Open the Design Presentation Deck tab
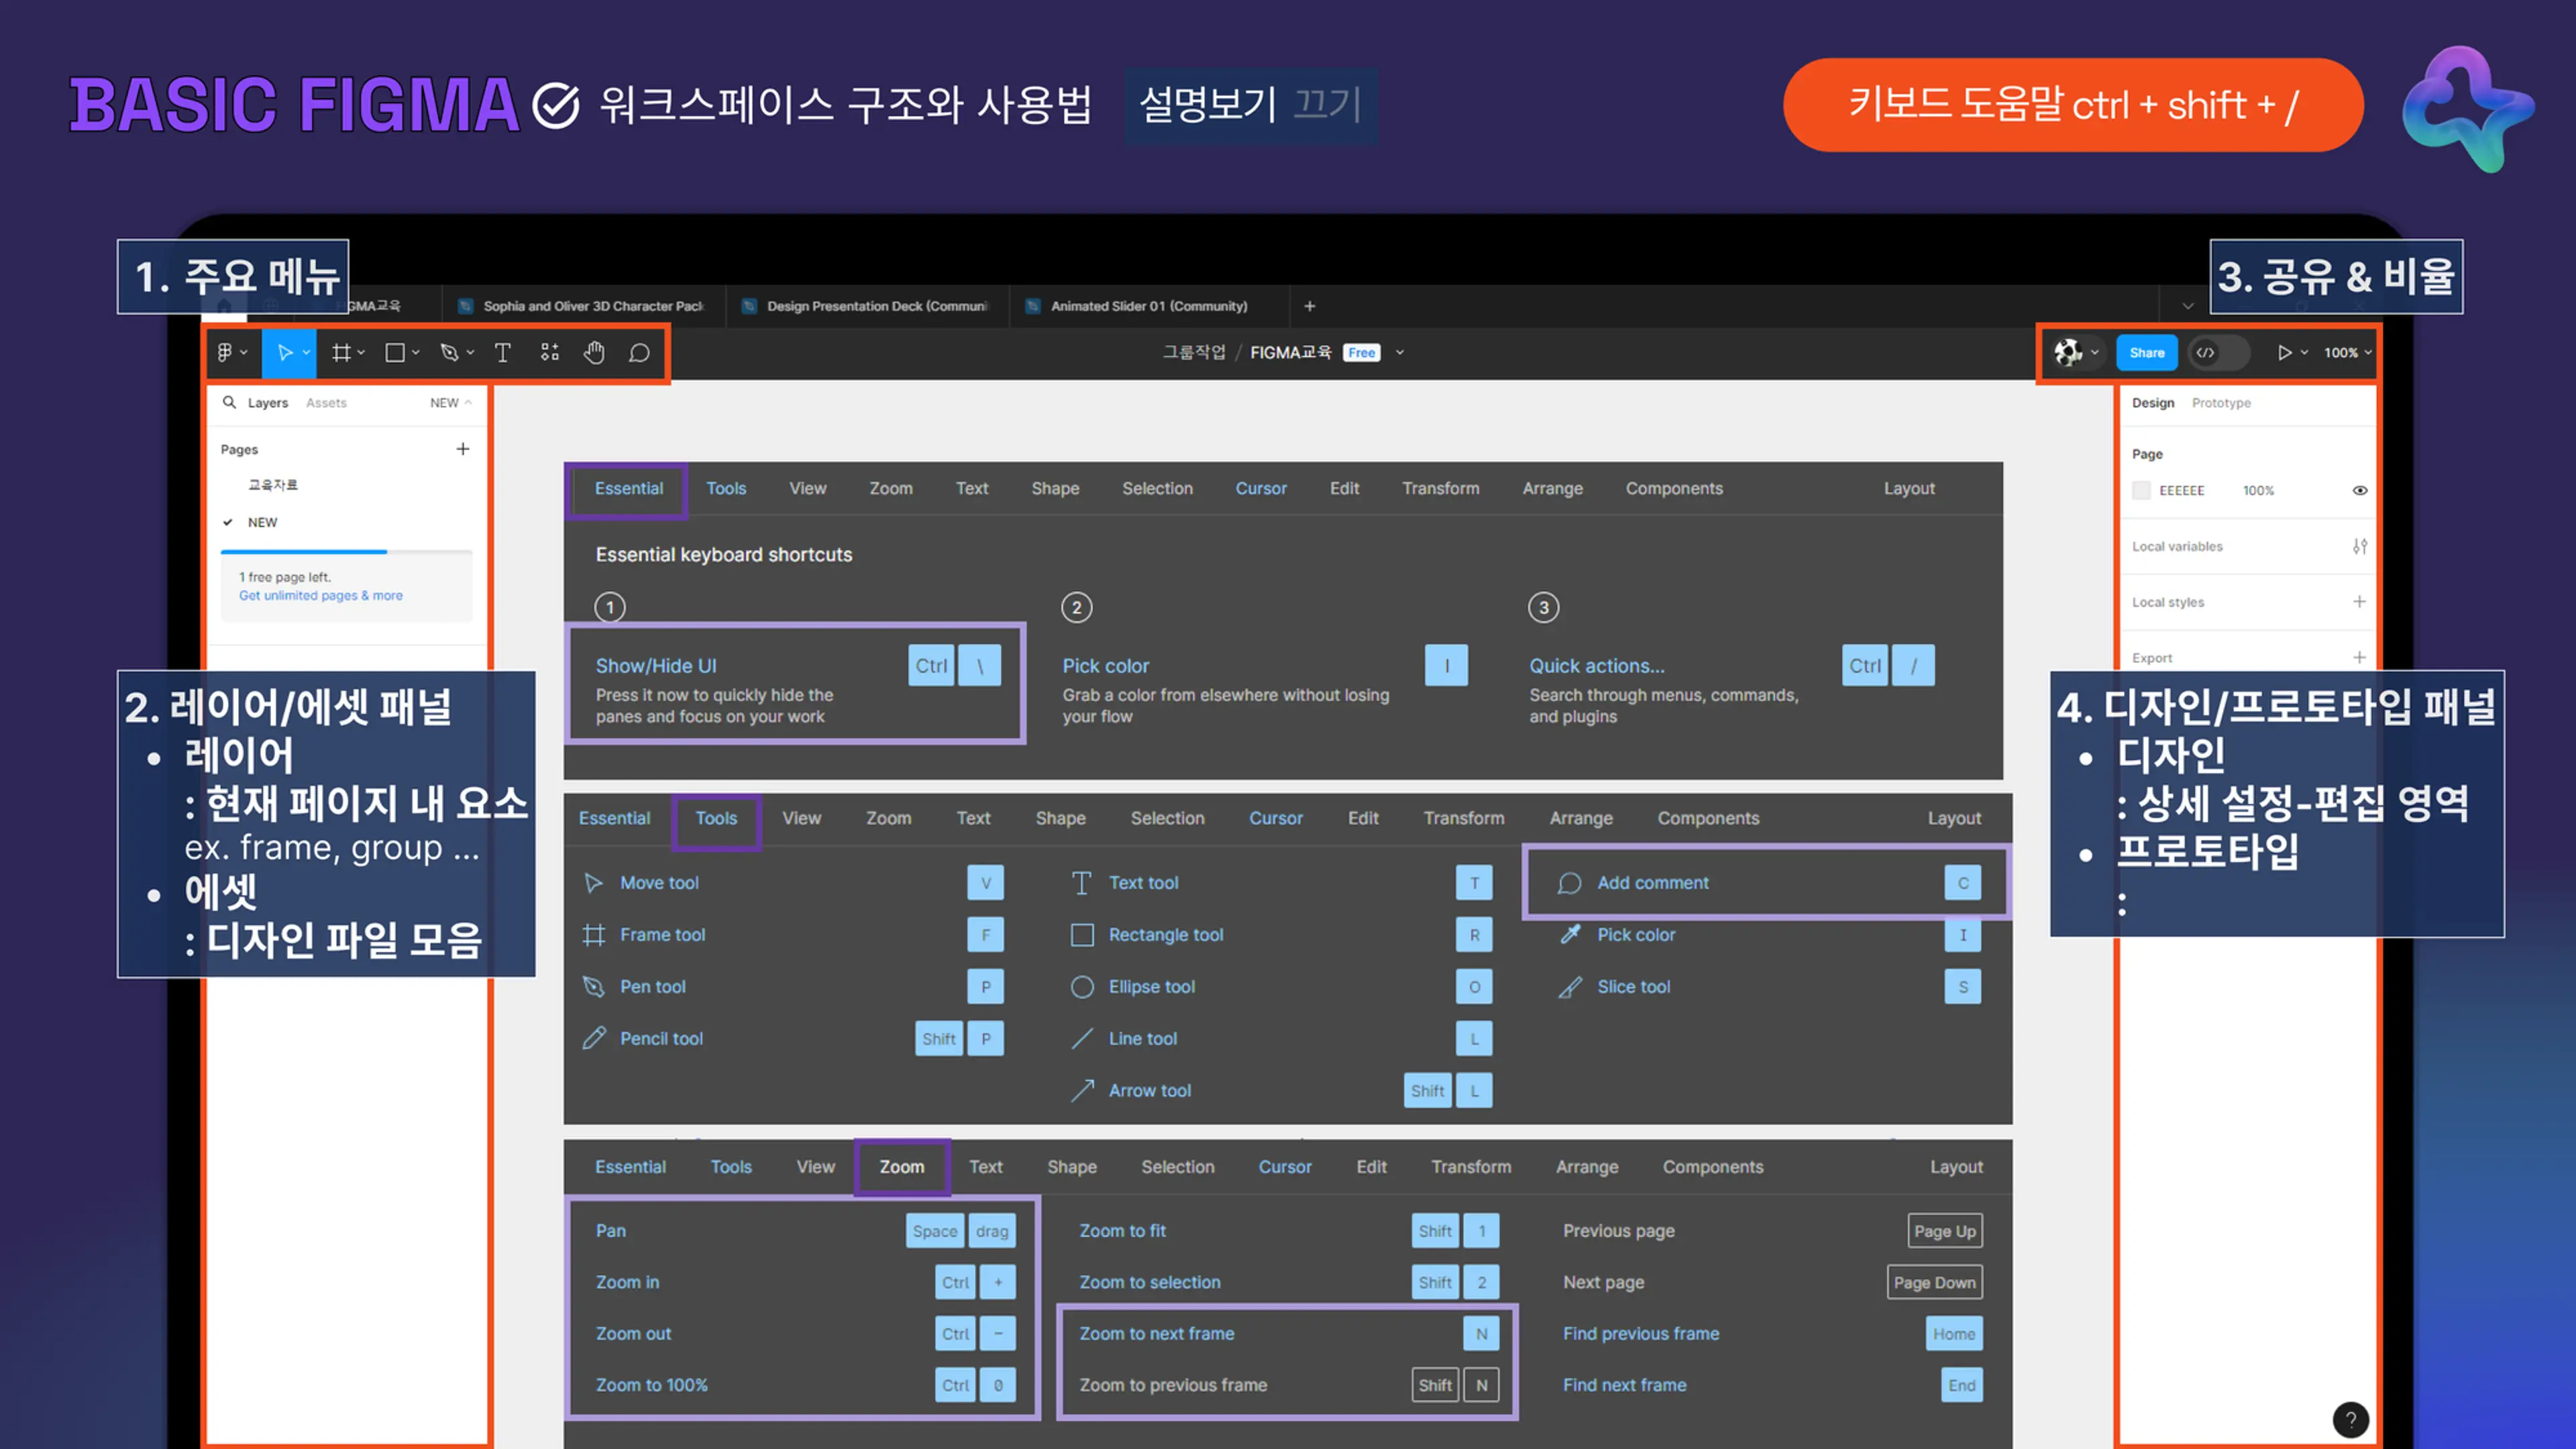Image resolution: width=2576 pixels, height=1449 pixels. click(x=867, y=306)
